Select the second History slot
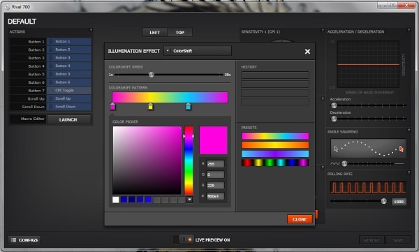The width and height of the screenshot is (419, 252). 275,84
